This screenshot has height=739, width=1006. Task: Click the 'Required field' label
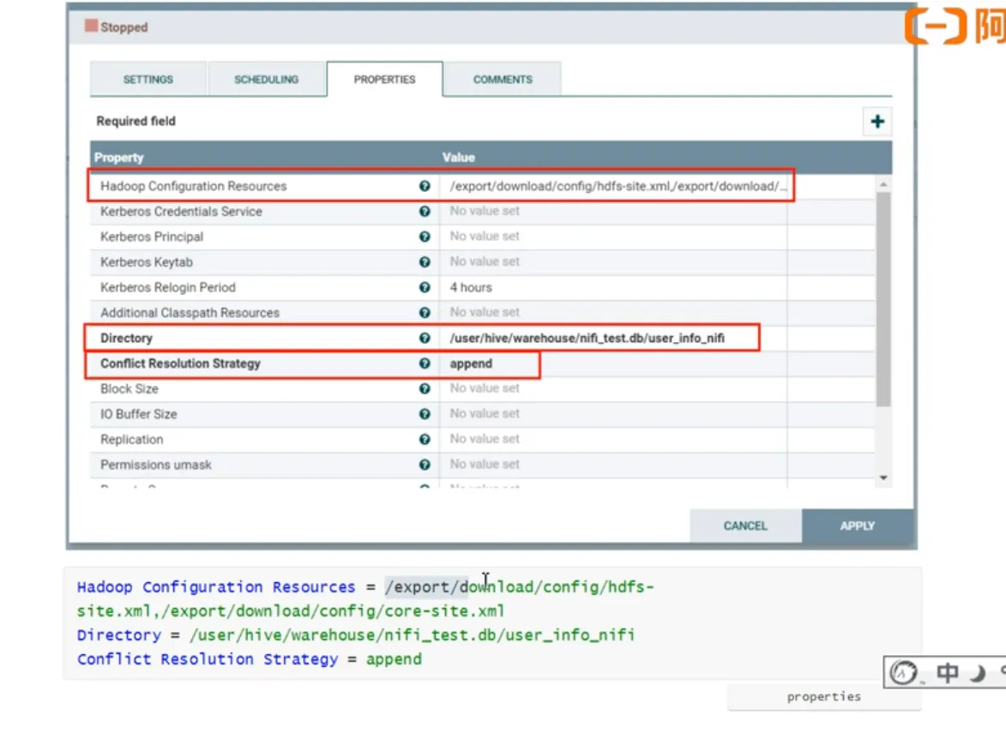pos(136,121)
